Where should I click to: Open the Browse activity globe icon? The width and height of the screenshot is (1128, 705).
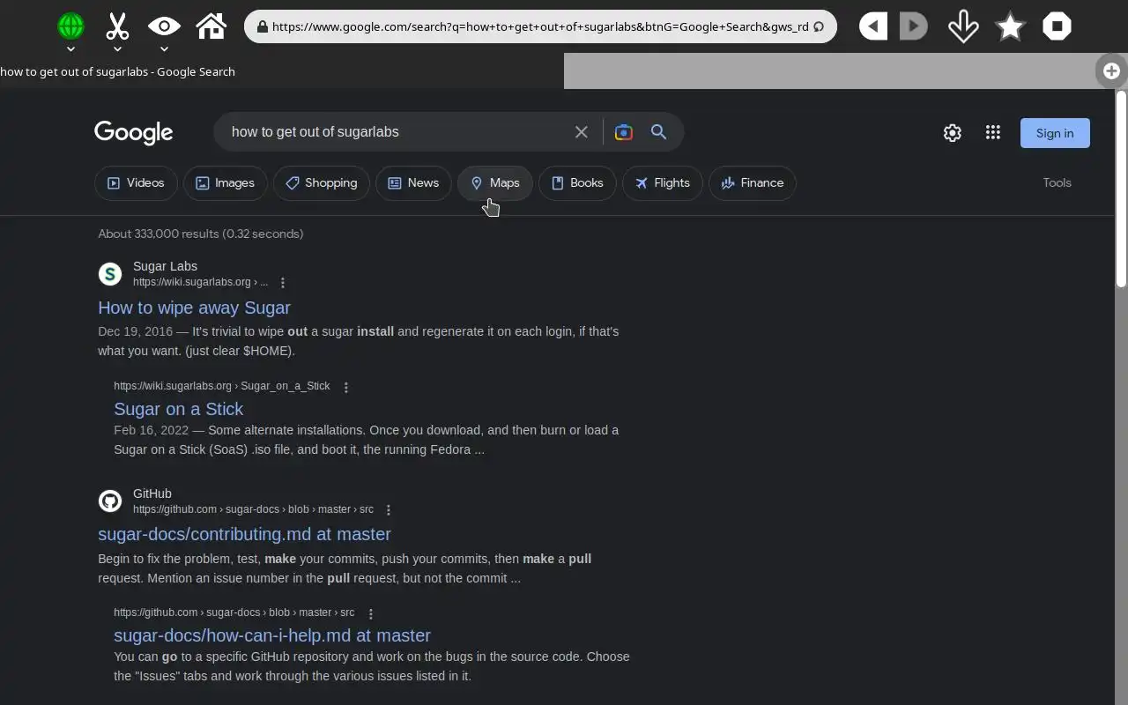tap(70, 26)
